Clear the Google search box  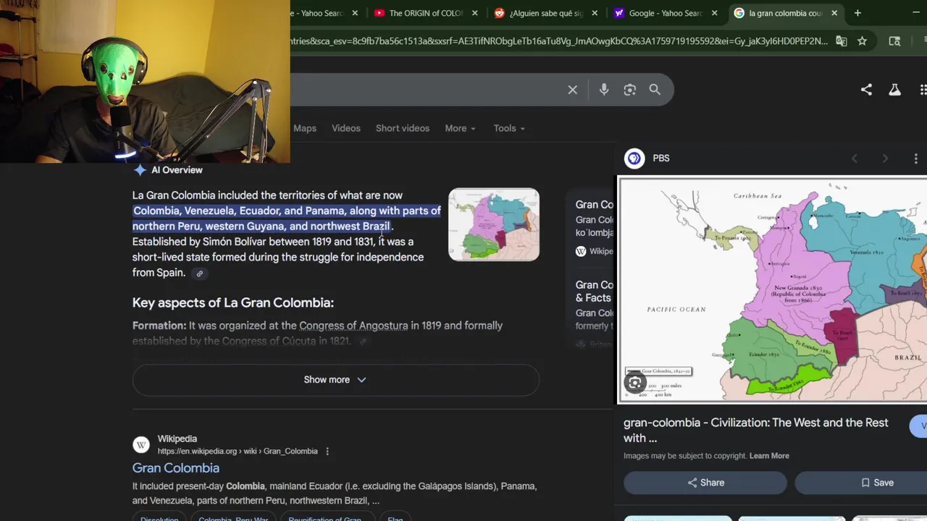pos(572,90)
